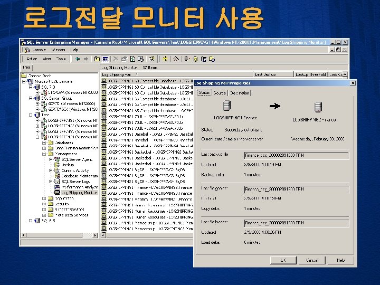Click the yellow star New icon
This screenshot has height=285, width=380.
coord(165,59)
